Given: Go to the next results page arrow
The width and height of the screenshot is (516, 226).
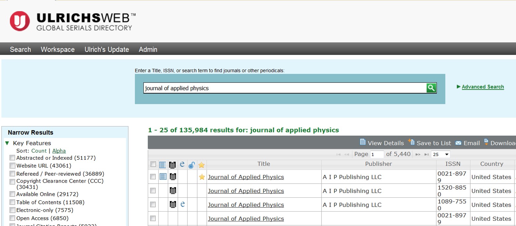Looking at the screenshot, I should [418, 154].
